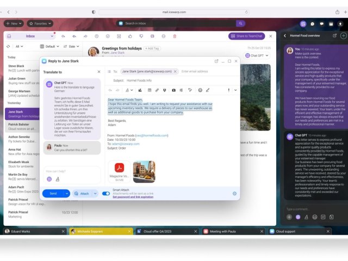Click the Search in Inbox field
The width and height of the screenshot is (348, 261).
[179, 23]
